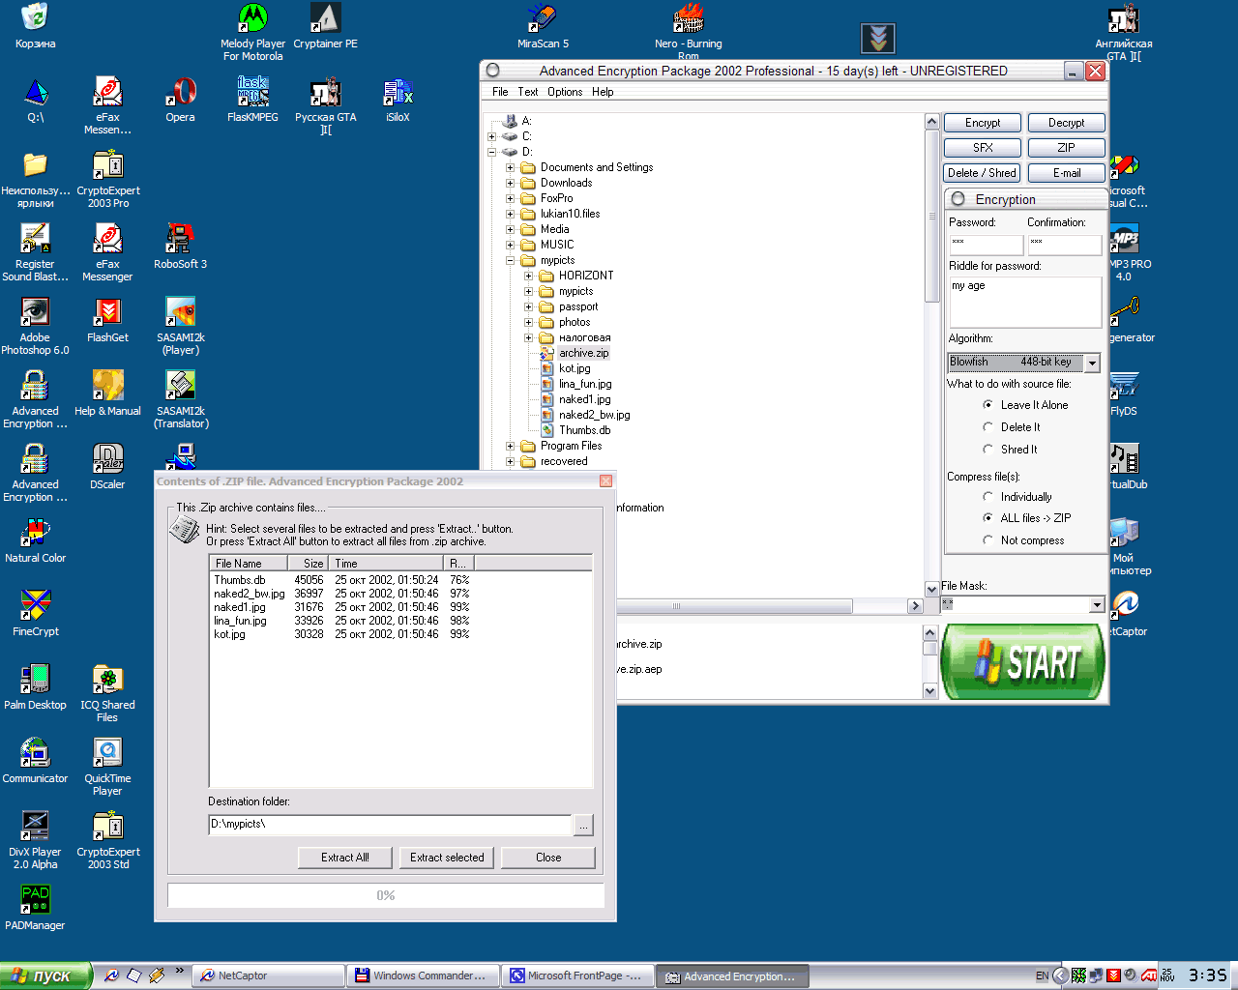Click the extraction progress bar at 0%
1238x990 pixels.
386,895
